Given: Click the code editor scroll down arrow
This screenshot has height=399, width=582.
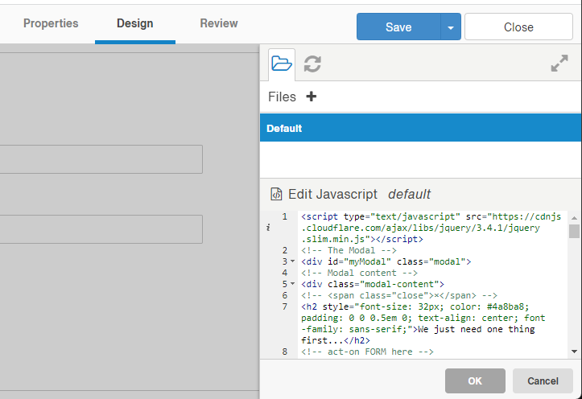Looking at the screenshot, I should click(x=574, y=352).
